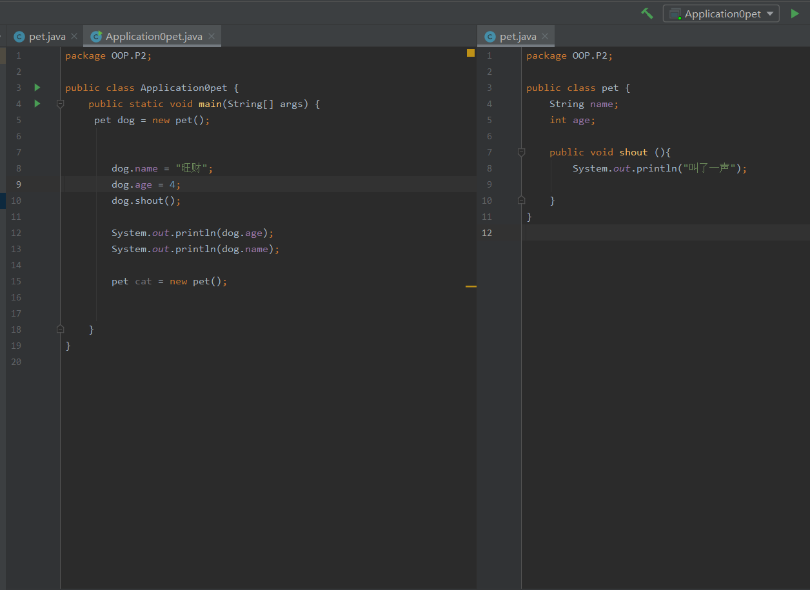Switch to the left pane pet.java tab

(46, 37)
